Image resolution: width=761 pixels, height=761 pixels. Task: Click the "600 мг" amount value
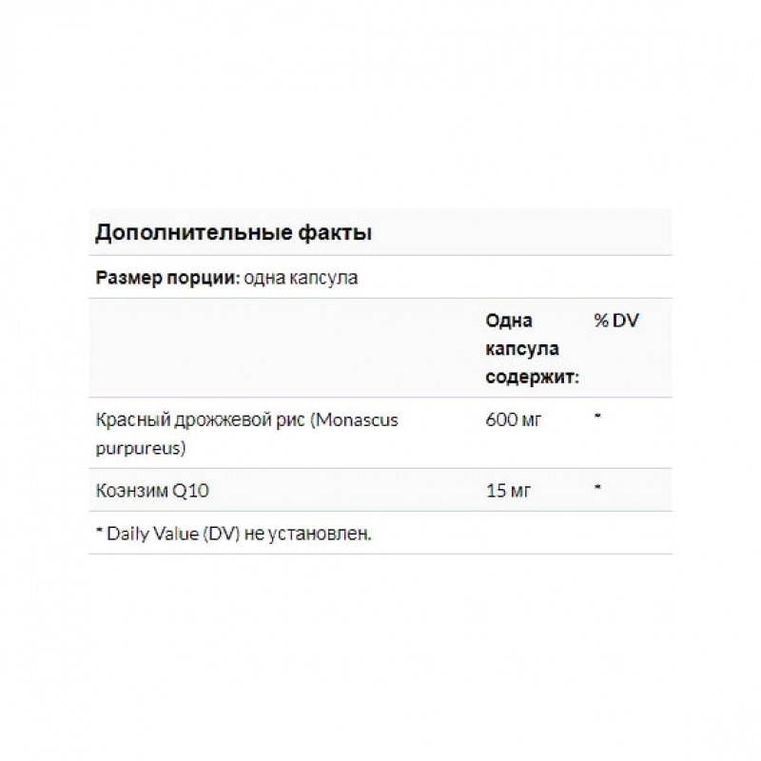pyautogui.click(x=512, y=421)
